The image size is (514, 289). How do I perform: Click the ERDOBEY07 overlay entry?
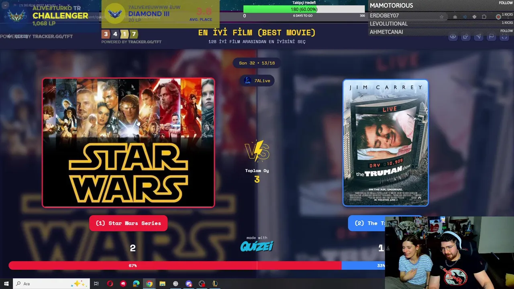[x=384, y=16]
